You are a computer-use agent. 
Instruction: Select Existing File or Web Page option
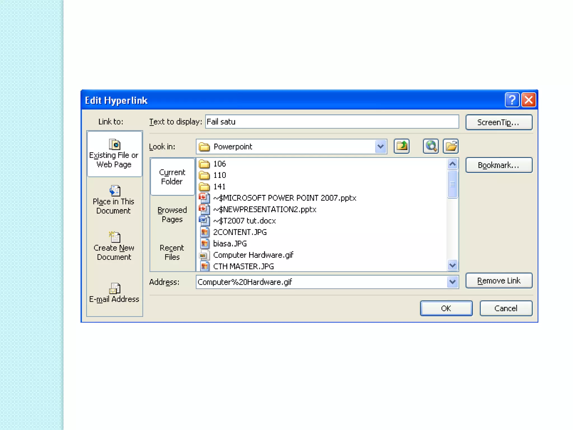pos(114,154)
